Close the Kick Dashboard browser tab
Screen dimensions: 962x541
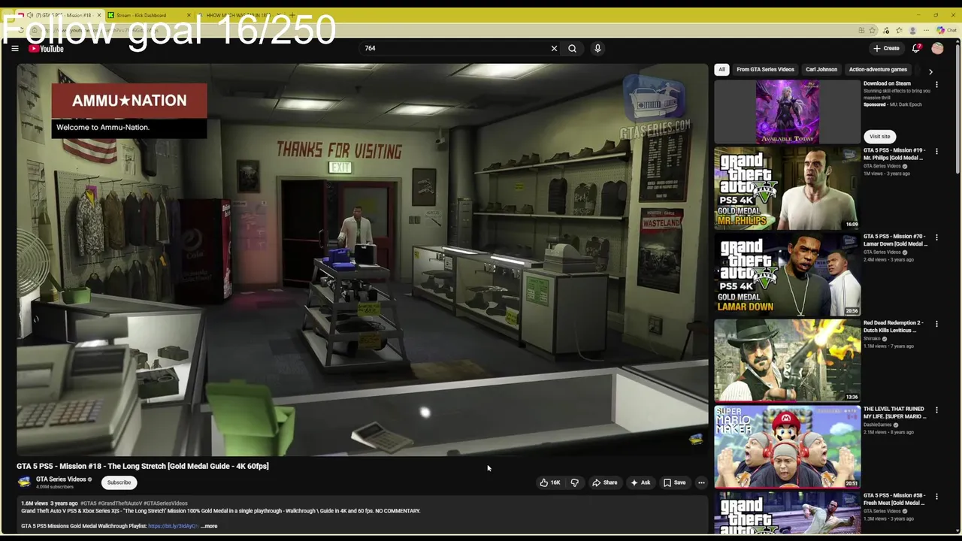[x=189, y=15]
